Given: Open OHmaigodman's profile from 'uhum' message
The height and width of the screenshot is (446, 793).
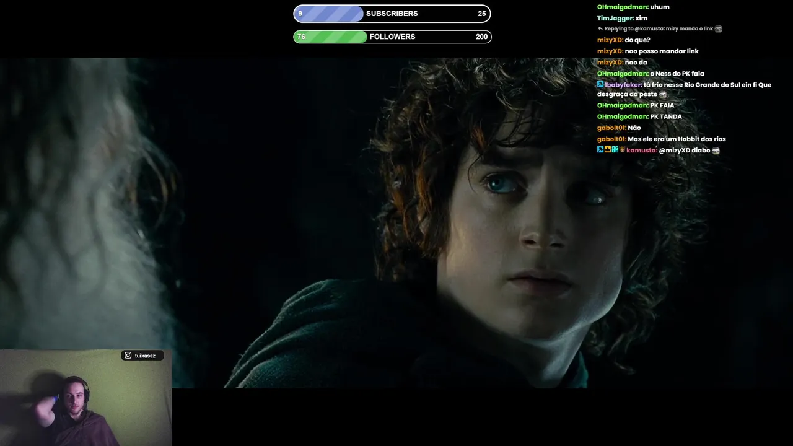Looking at the screenshot, I should coord(623,7).
